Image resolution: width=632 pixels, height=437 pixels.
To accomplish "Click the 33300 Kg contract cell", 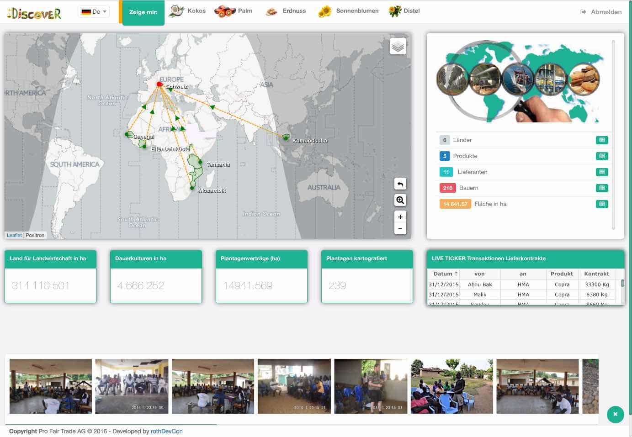I will (597, 284).
